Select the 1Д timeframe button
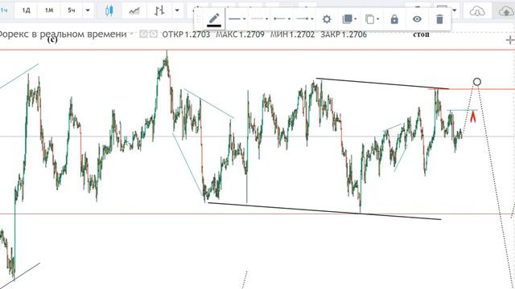This screenshot has width=515, height=289. (x=27, y=10)
